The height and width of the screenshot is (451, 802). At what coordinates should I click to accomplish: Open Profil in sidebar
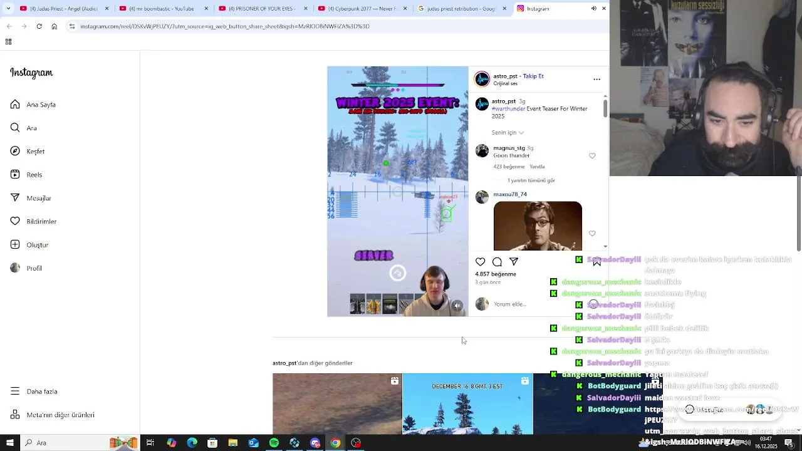(x=26, y=268)
